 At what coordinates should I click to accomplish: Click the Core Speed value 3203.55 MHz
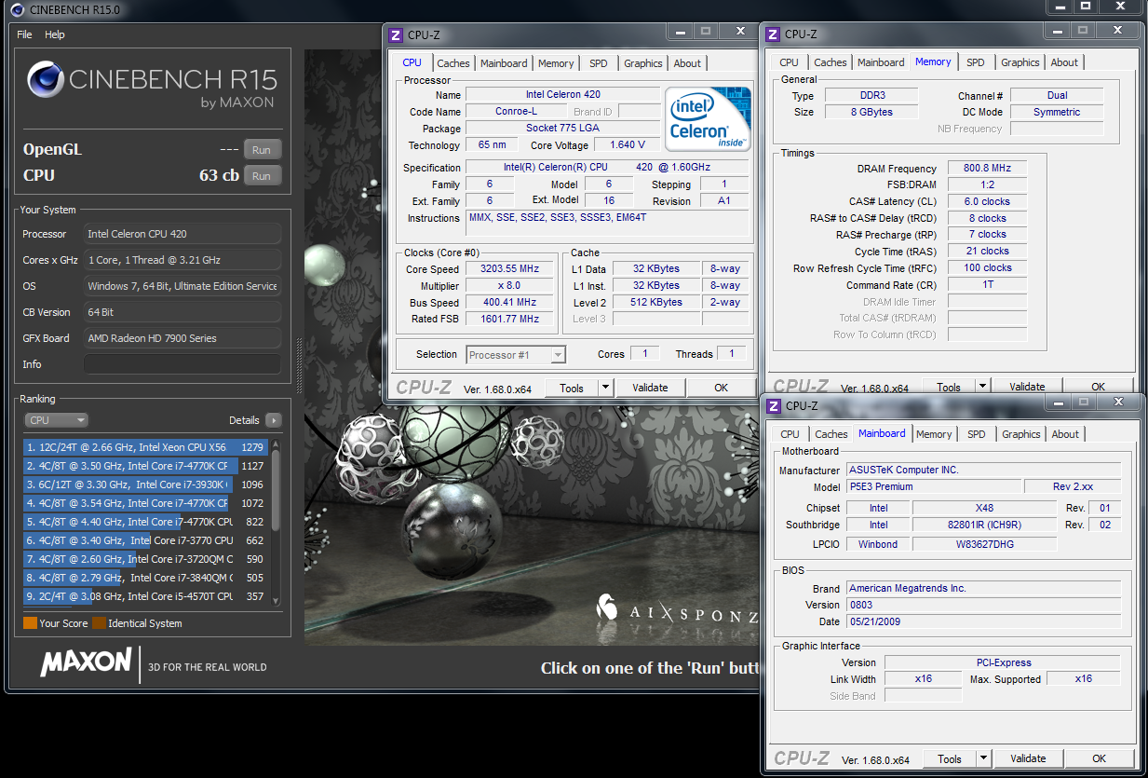coord(509,269)
